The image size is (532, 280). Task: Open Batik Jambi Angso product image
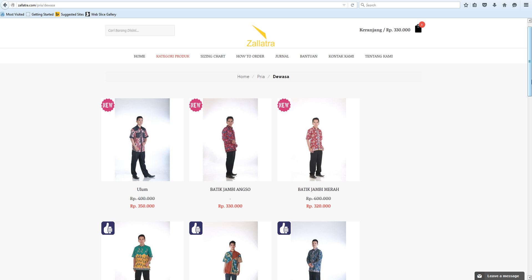230,140
